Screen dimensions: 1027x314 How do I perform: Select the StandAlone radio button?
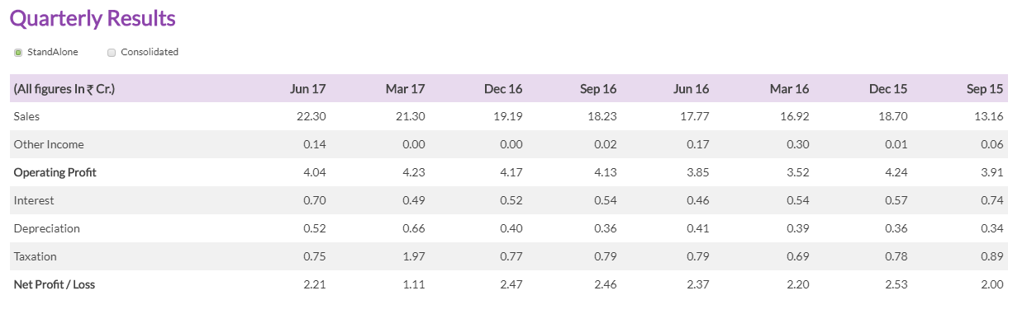(18, 52)
